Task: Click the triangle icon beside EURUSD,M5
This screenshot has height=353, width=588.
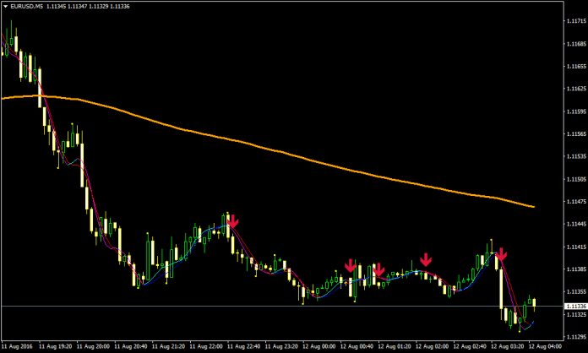Action: click(5, 5)
